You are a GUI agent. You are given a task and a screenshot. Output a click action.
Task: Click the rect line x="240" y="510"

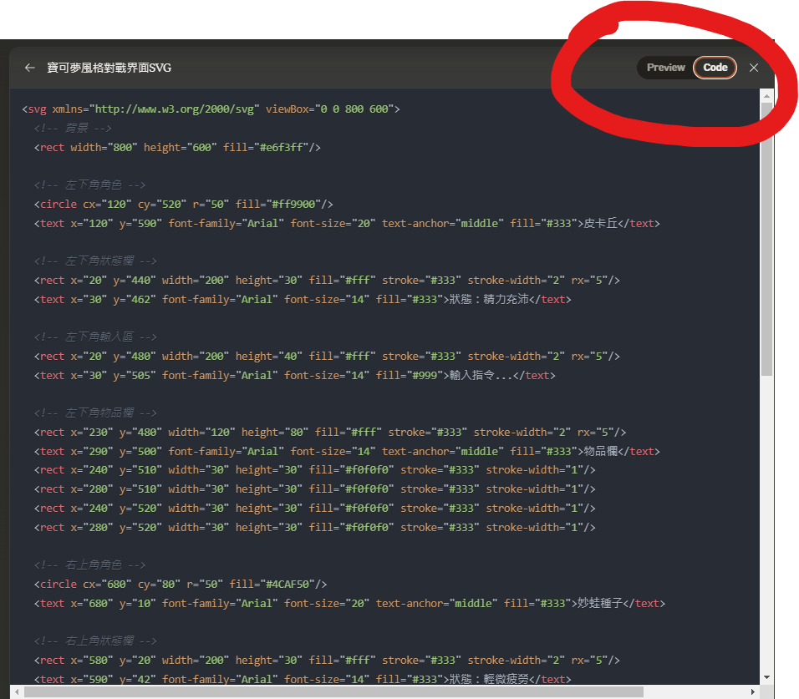pyautogui.click(x=315, y=470)
